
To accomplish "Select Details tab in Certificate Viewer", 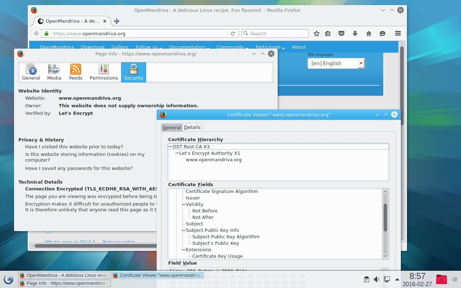I will tap(192, 127).
